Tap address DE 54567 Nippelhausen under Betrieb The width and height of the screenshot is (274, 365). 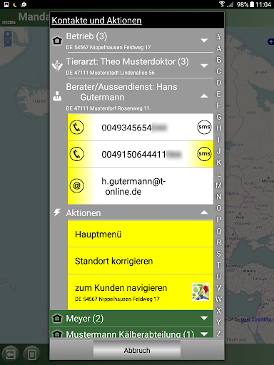(108, 47)
